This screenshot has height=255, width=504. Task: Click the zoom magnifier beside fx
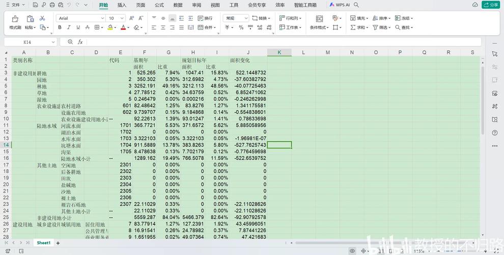point(71,42)
